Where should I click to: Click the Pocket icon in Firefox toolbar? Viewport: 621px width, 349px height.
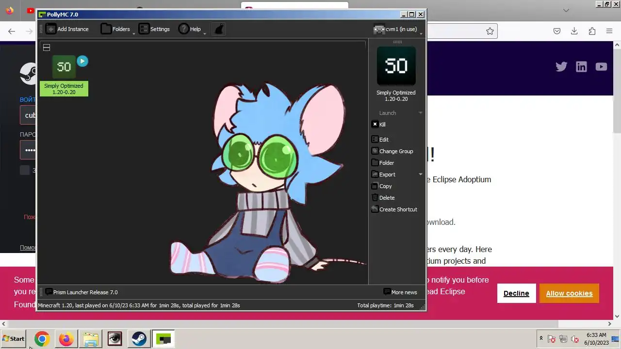(x=557, y=31)
